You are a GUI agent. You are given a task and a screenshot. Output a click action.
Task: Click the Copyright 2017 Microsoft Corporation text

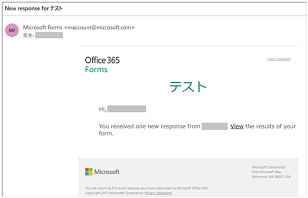115,193
